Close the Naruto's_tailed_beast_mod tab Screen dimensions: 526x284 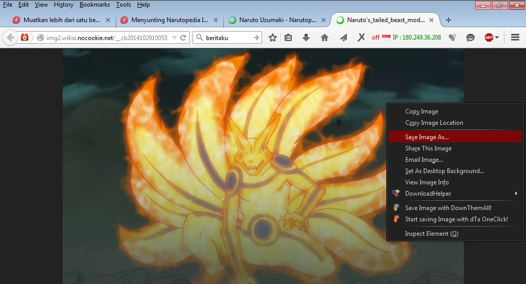(431, 20)
